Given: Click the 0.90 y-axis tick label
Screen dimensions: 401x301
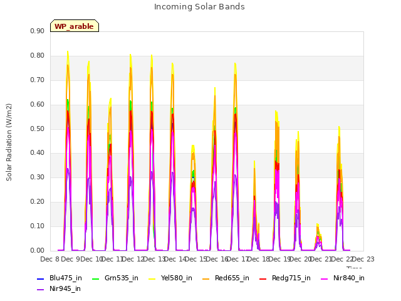Looking at the screenshot, I should coord(38,31).
